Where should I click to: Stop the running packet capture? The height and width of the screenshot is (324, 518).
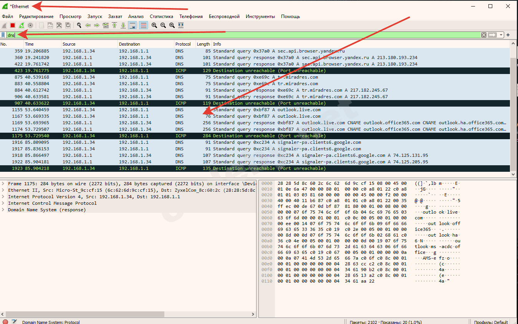click(13, 25)
